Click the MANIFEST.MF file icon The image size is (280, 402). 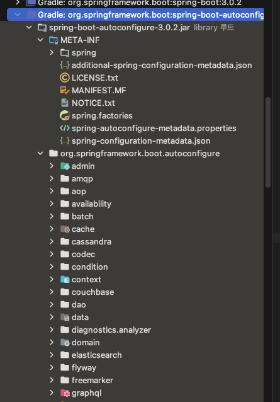click(x=65, y=90)
